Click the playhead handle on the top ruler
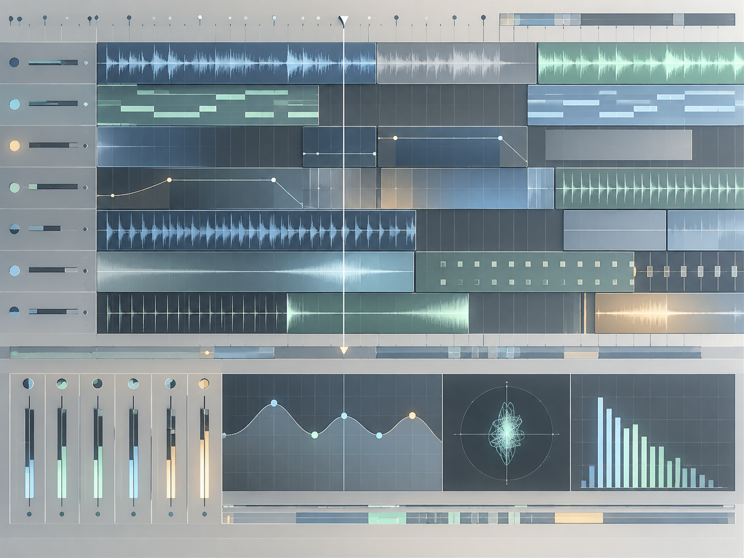Viewport: 744px width, 558px height. pyautogui.click(x=344, y=21)
